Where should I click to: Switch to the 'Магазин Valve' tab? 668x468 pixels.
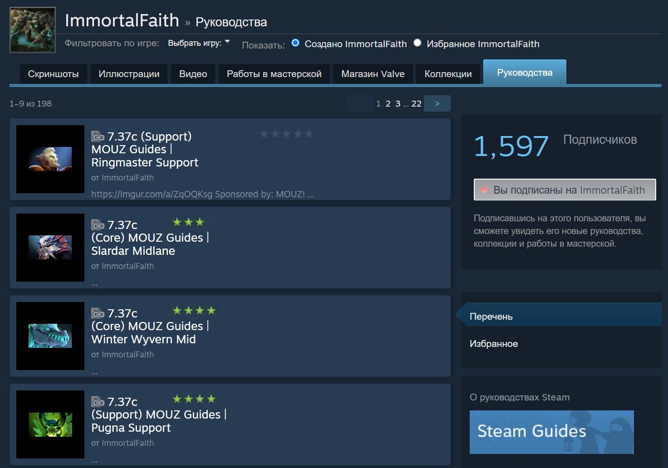pyautogui.click(x=373, y=74)
